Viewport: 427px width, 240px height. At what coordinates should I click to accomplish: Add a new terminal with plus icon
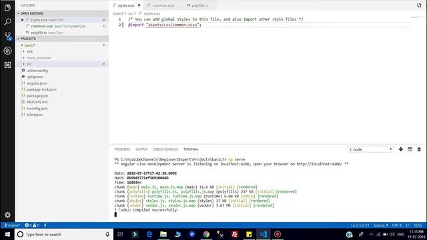pyautogui.click(x=400, y=149)
